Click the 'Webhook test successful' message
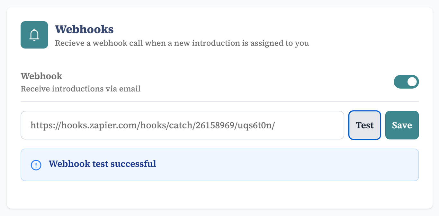The width and height of the screenshot is (439, 216). [x=102, y=164]
